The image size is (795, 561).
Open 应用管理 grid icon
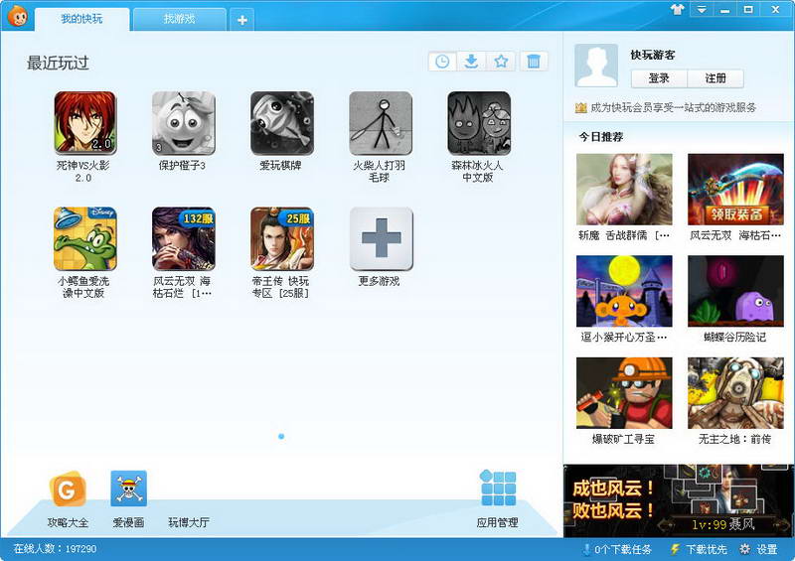pos(498,488)
